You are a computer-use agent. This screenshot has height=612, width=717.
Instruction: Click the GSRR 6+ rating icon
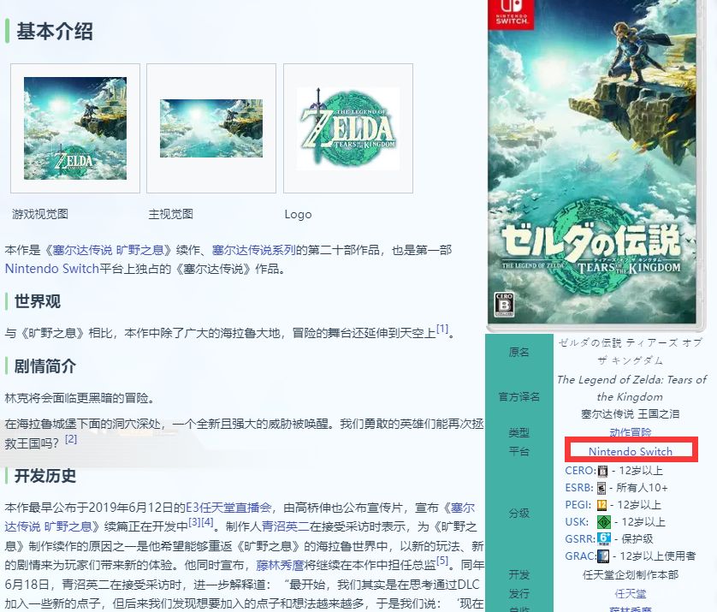(604, 538)
